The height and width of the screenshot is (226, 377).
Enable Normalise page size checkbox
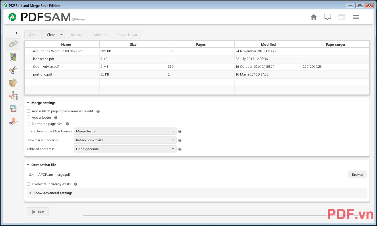[28, 124]
